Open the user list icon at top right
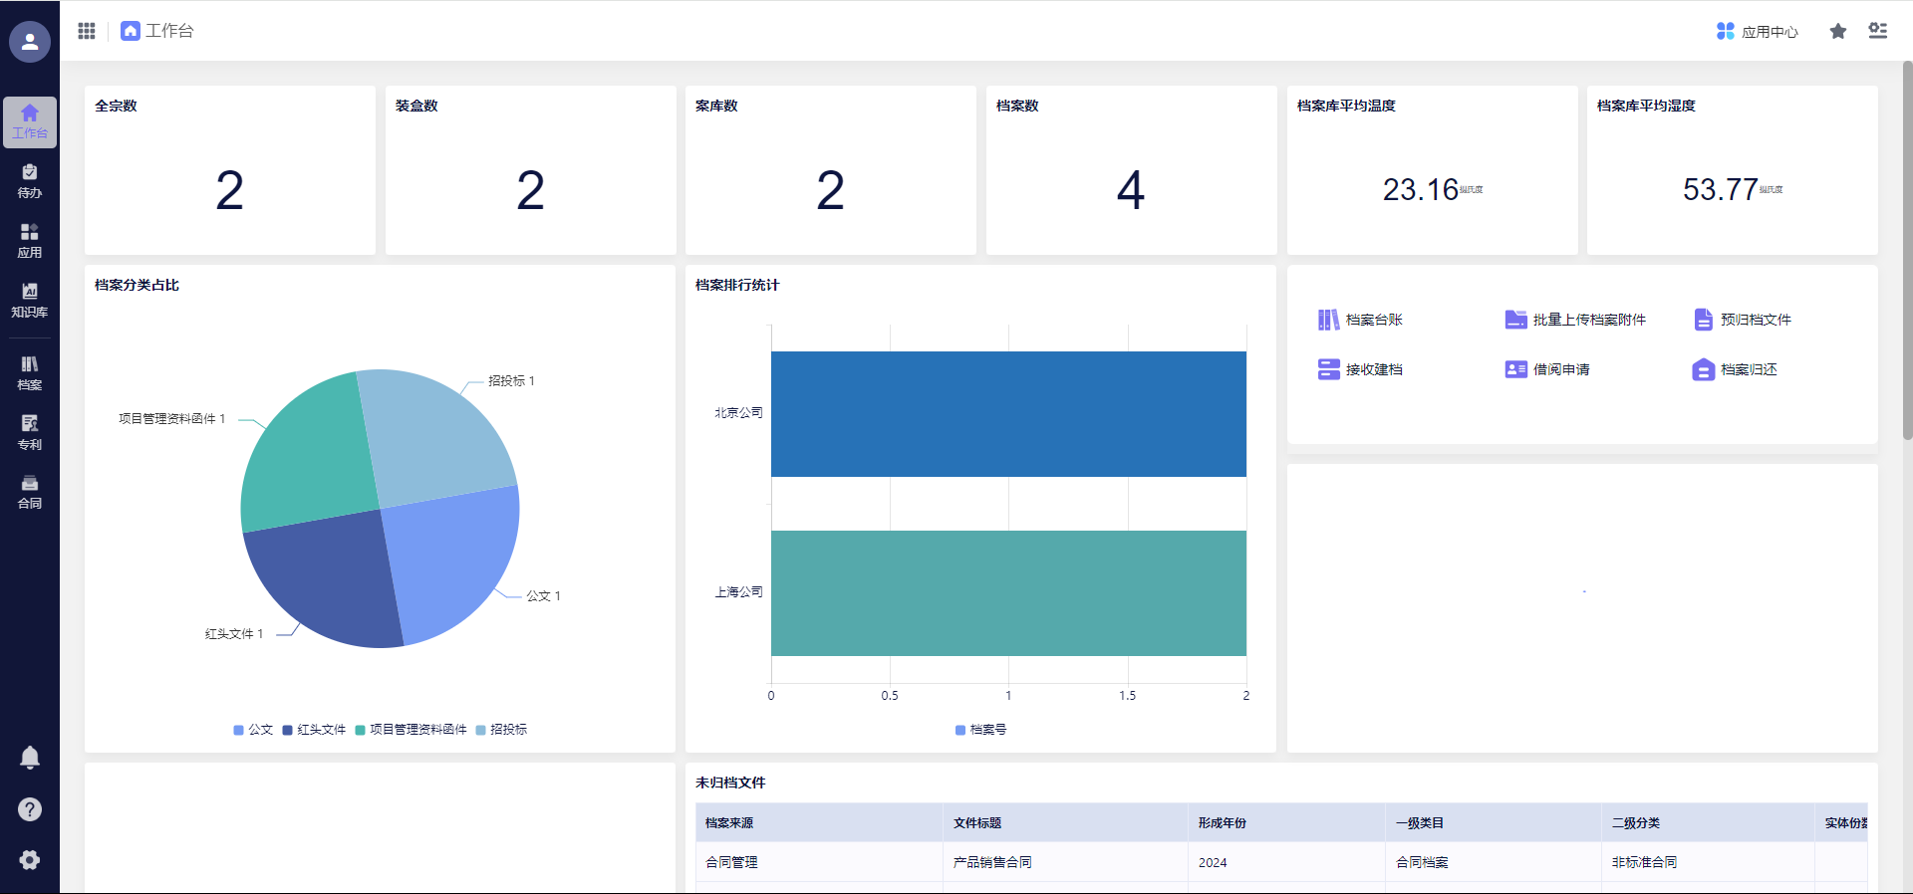This screenshot has width=1913, height=894. click(1878, 31)
